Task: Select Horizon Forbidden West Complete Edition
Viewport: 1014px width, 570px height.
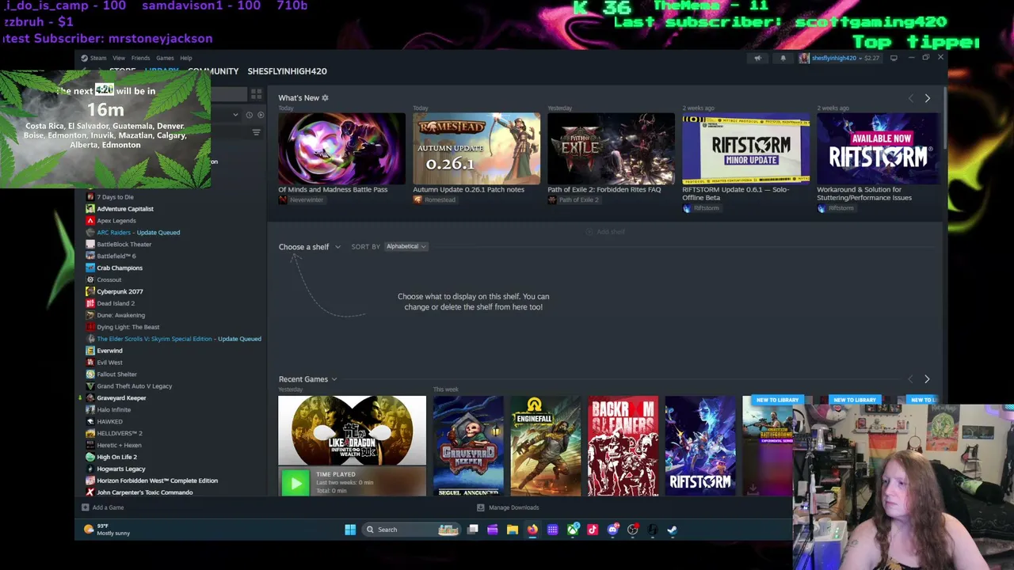Action: (x=157, y=481)
